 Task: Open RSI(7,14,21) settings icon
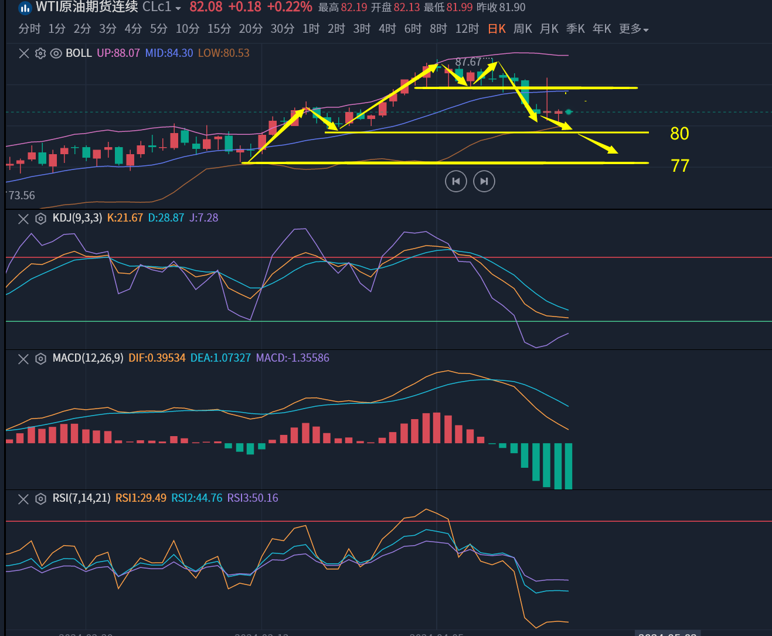coord(40,499)
